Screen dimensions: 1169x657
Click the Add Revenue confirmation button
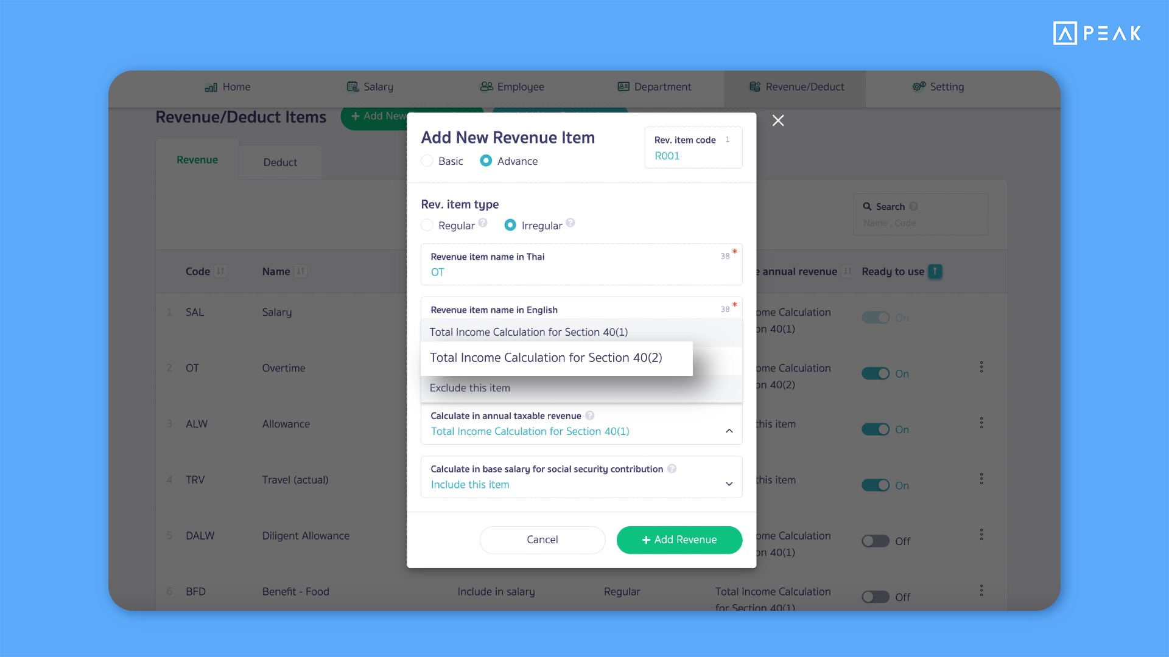point(679,539)
